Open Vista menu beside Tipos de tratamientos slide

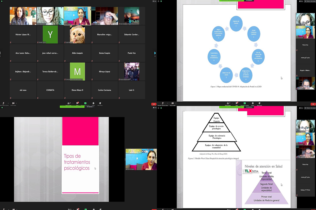click(x=155, y=108)
